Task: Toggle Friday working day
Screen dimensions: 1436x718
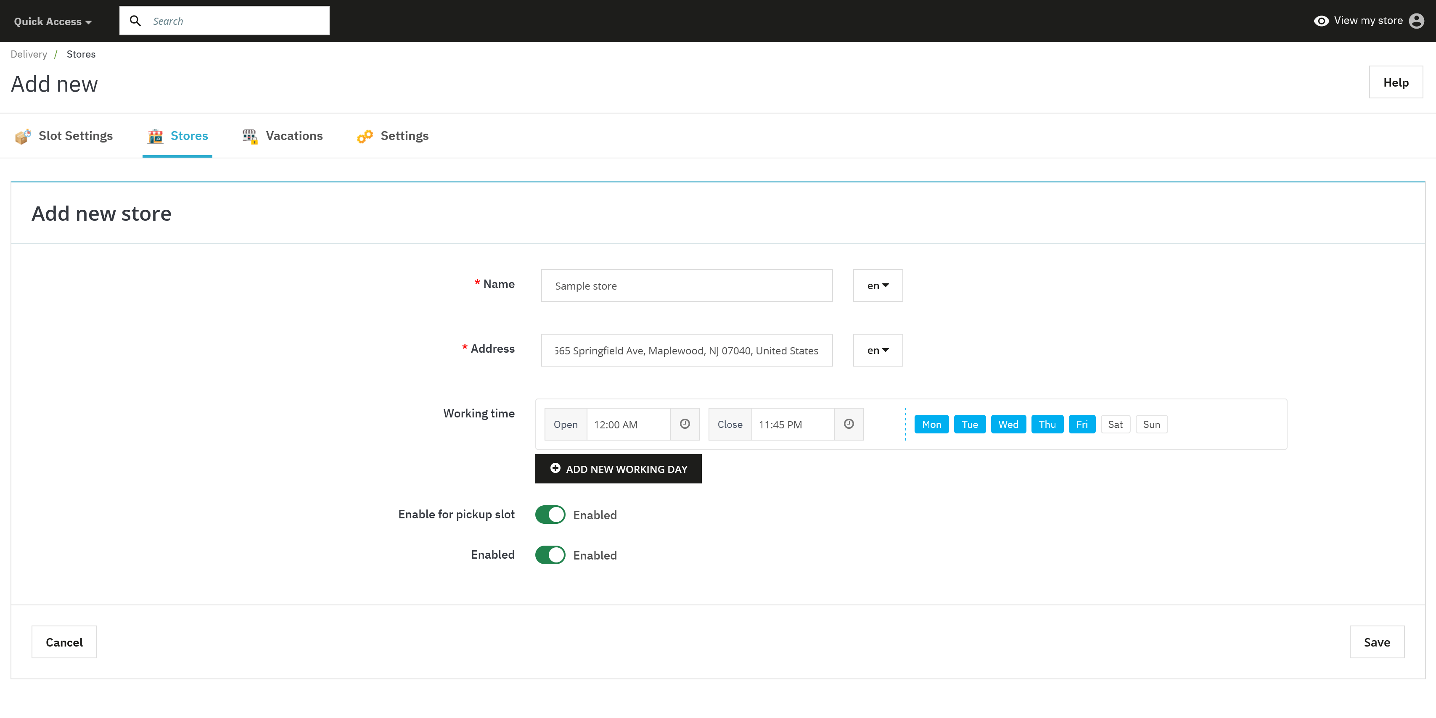Action: (x=1082, y=424)
